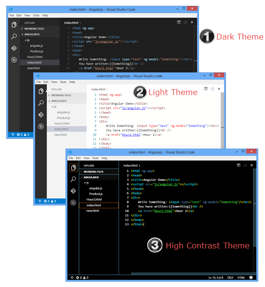Collapse ANGULARJS in high contrast window
The width and height of the screenshot is (265, 287).
point(81,178)
